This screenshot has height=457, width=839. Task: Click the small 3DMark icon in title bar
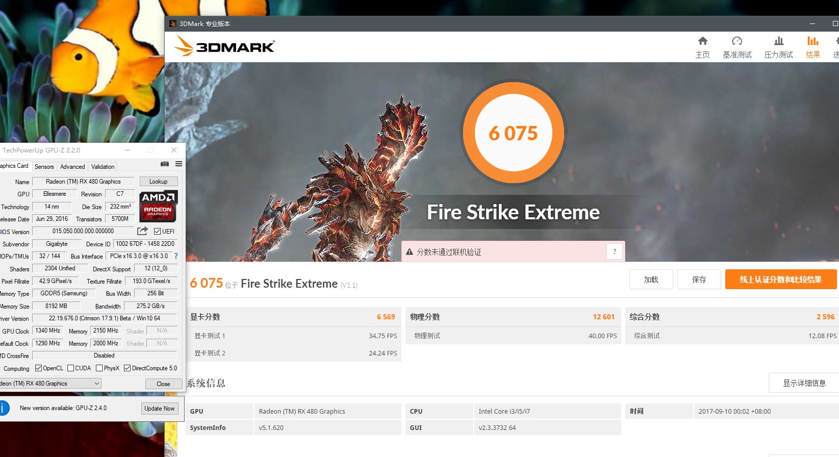173,23
